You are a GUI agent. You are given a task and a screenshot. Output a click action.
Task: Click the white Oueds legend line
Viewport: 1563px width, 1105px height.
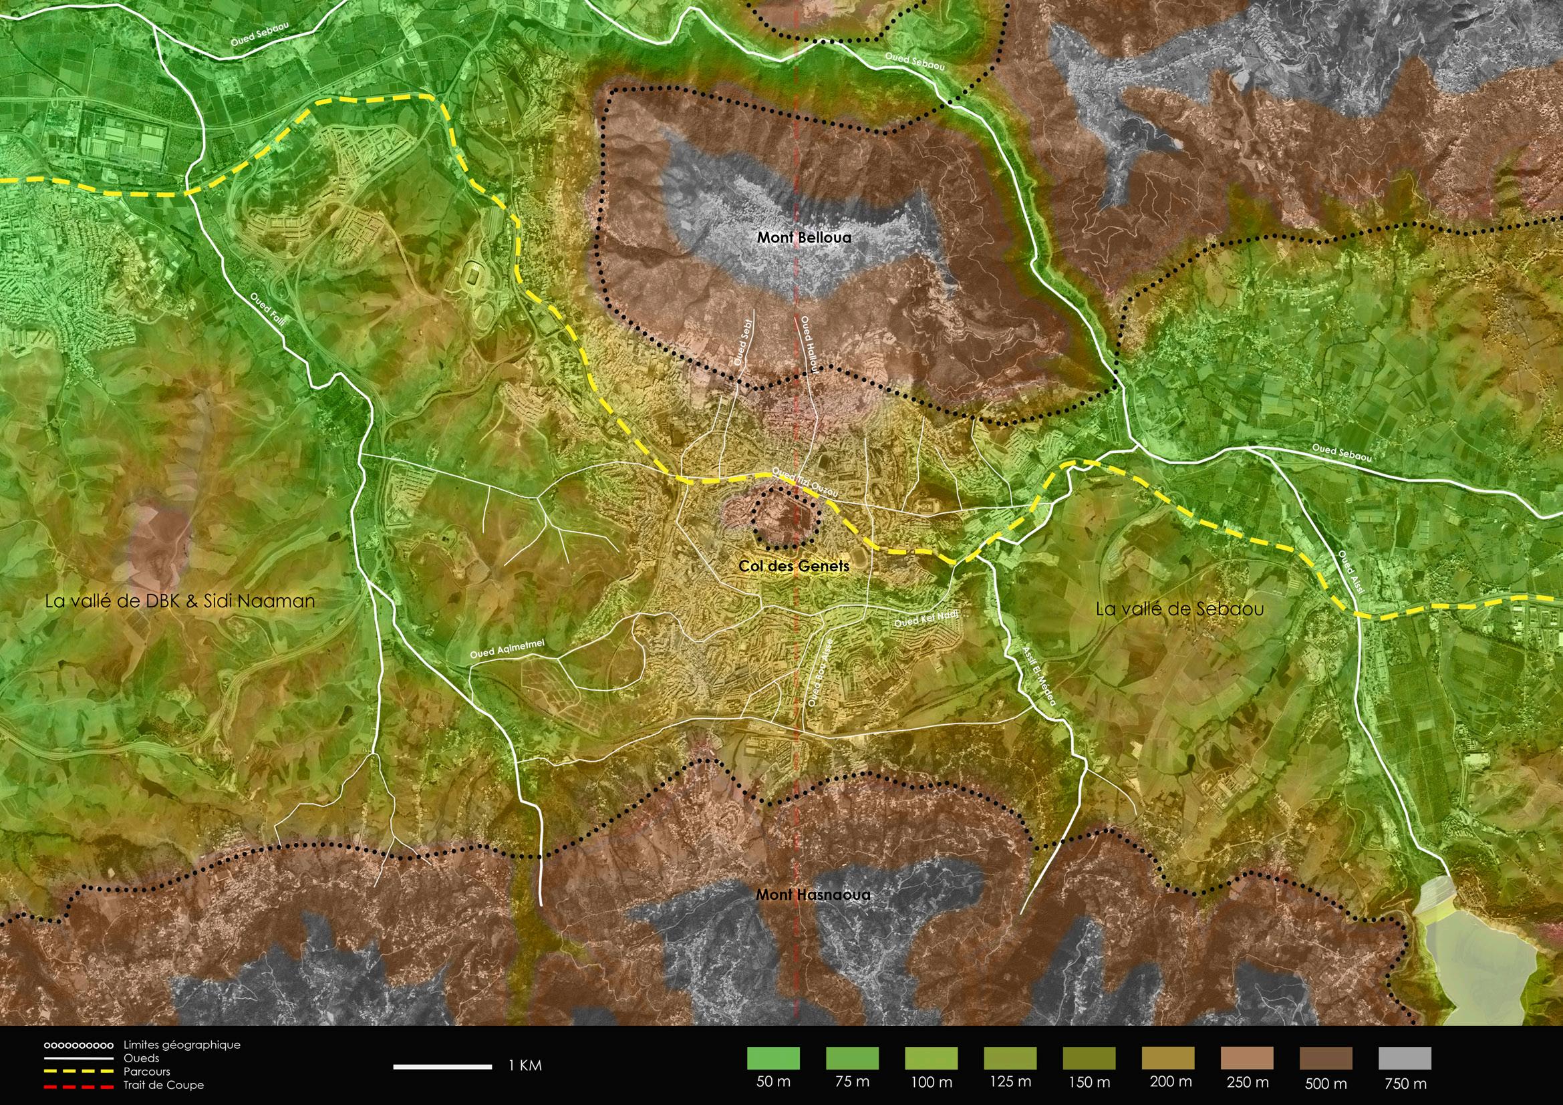[79, 1058]
